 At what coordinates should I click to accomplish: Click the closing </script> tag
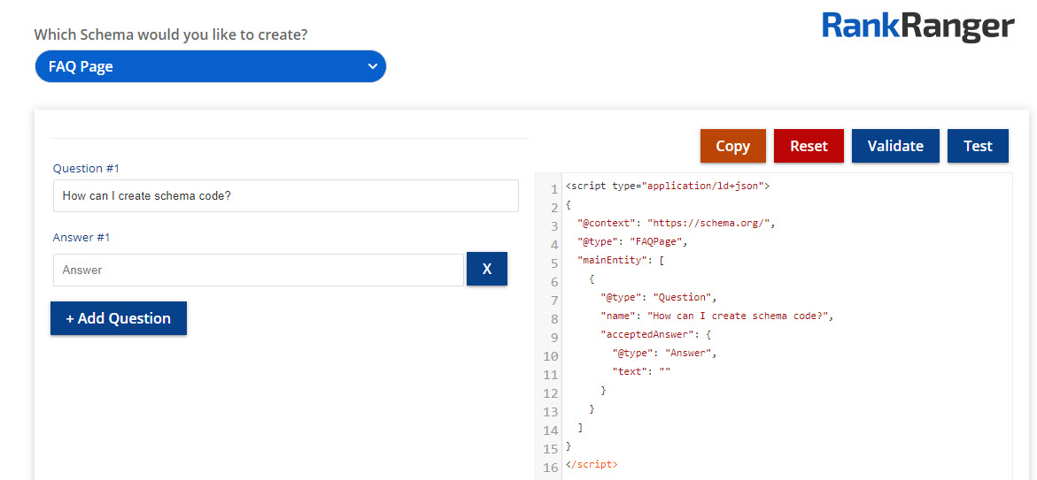point(592,464)
